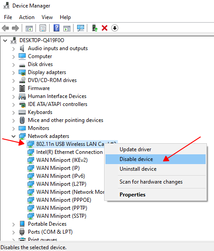Click the Back arrow toolbar icon
Viewport: 214px width, 251px height.
5,28
